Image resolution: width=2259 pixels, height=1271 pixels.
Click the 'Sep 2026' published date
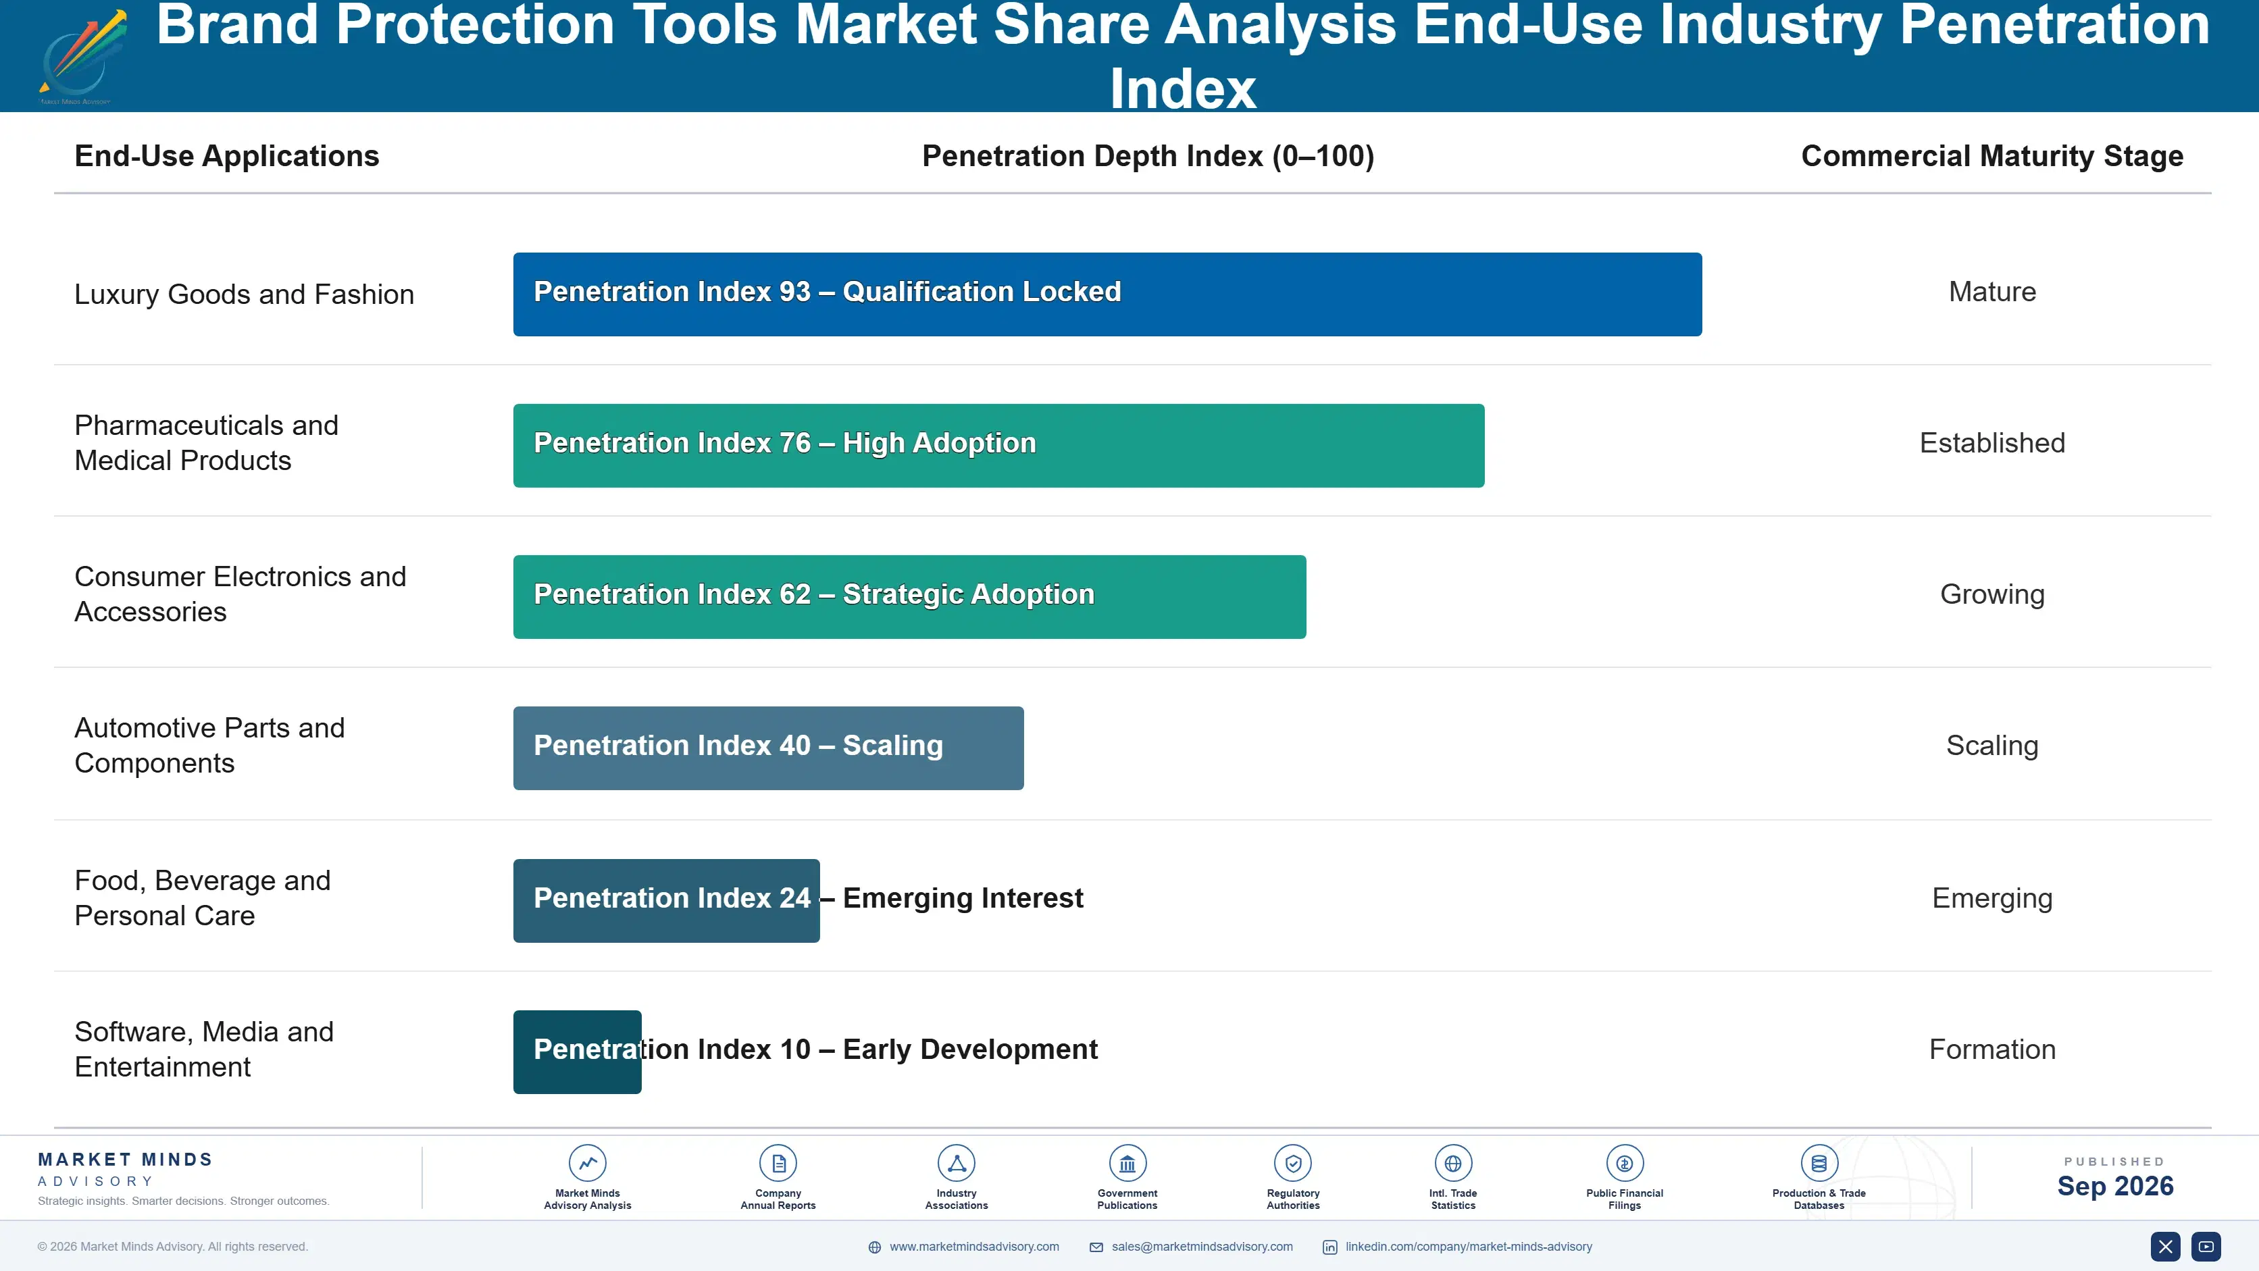(x=2115, y=1186)
